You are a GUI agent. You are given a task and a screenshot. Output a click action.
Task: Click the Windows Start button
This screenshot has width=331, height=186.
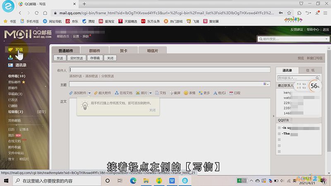pos(6,181)
